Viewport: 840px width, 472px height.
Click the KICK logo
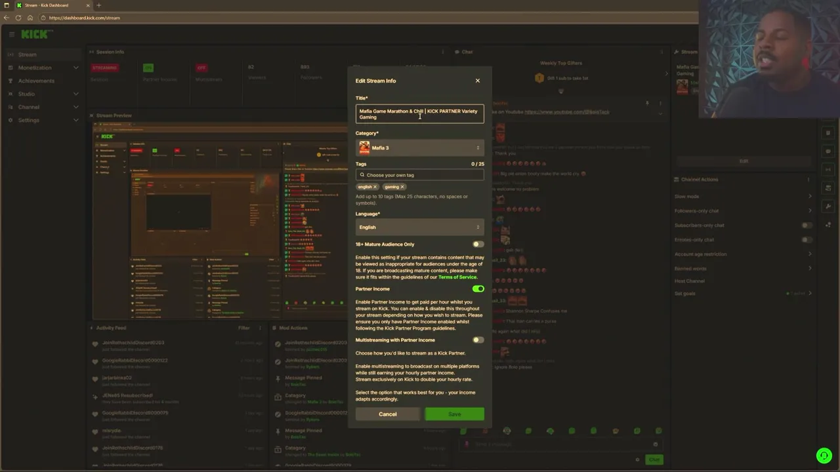point(36,34)
